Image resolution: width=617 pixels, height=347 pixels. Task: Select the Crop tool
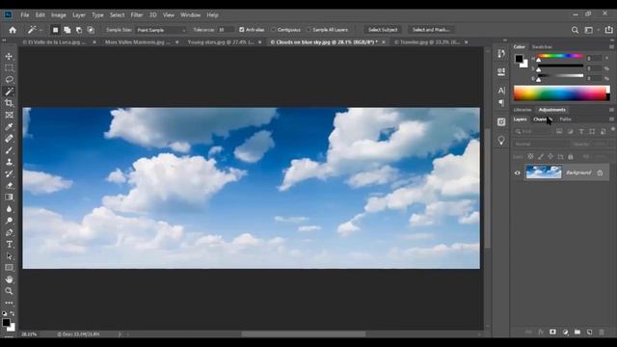(9, 103)
